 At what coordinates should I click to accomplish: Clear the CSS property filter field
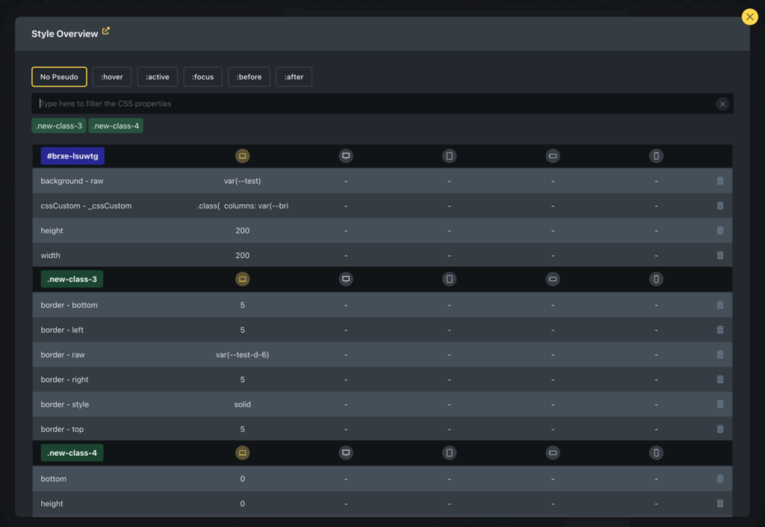722,104
